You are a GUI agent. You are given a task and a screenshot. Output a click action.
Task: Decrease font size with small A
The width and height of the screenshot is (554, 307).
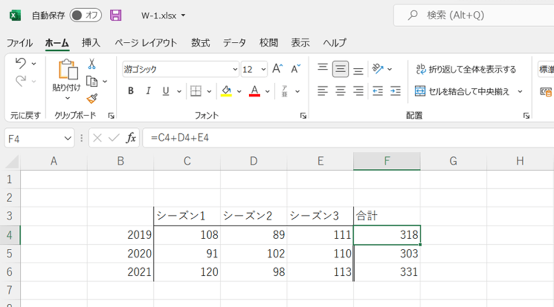296,69
